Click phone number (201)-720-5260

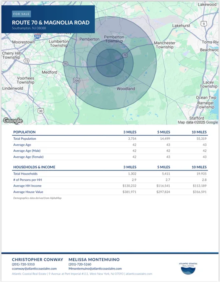(80, 264)
